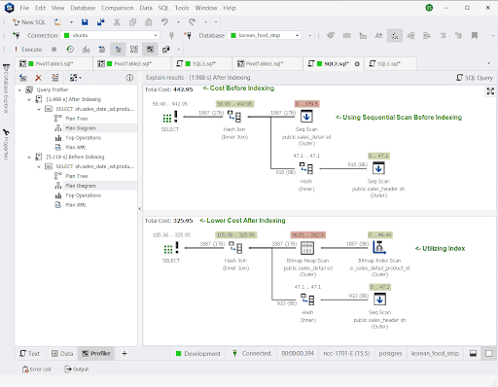Viewport: 498px width, 387px height.
Task: Open the document tabs list dropdown arrow
Action: pyautogui.click(x=488, y=63)
